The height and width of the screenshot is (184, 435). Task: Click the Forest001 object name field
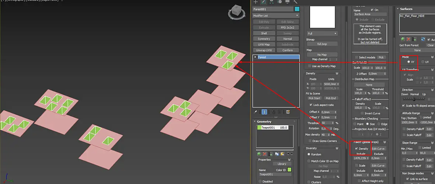(273, 9)
